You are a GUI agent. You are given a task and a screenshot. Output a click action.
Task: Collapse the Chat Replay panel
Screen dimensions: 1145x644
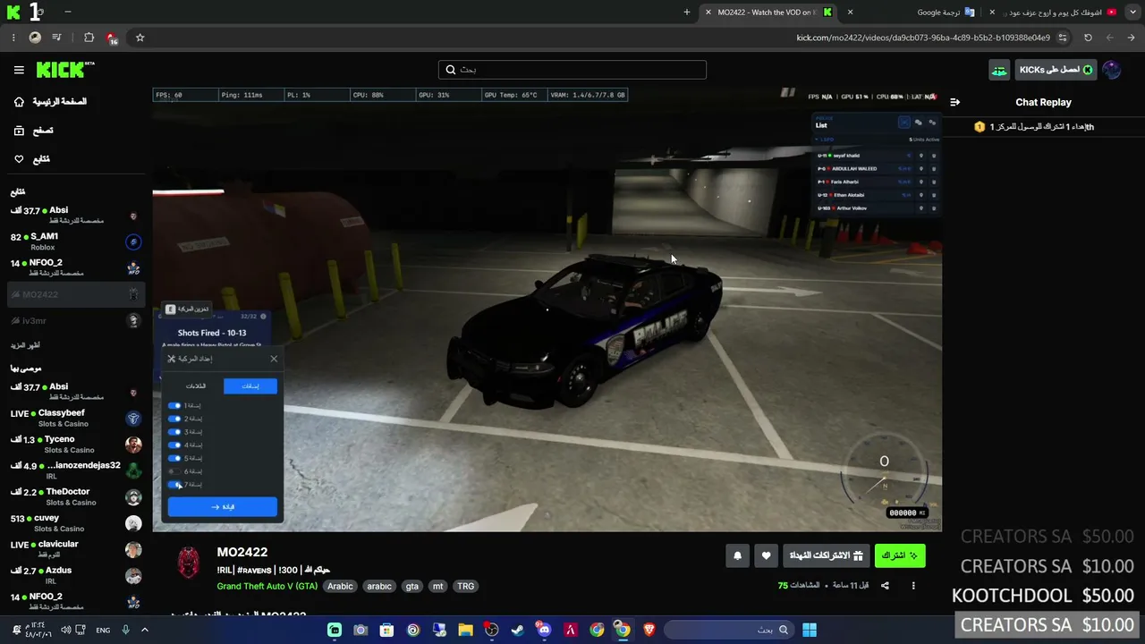pos(954,102)
